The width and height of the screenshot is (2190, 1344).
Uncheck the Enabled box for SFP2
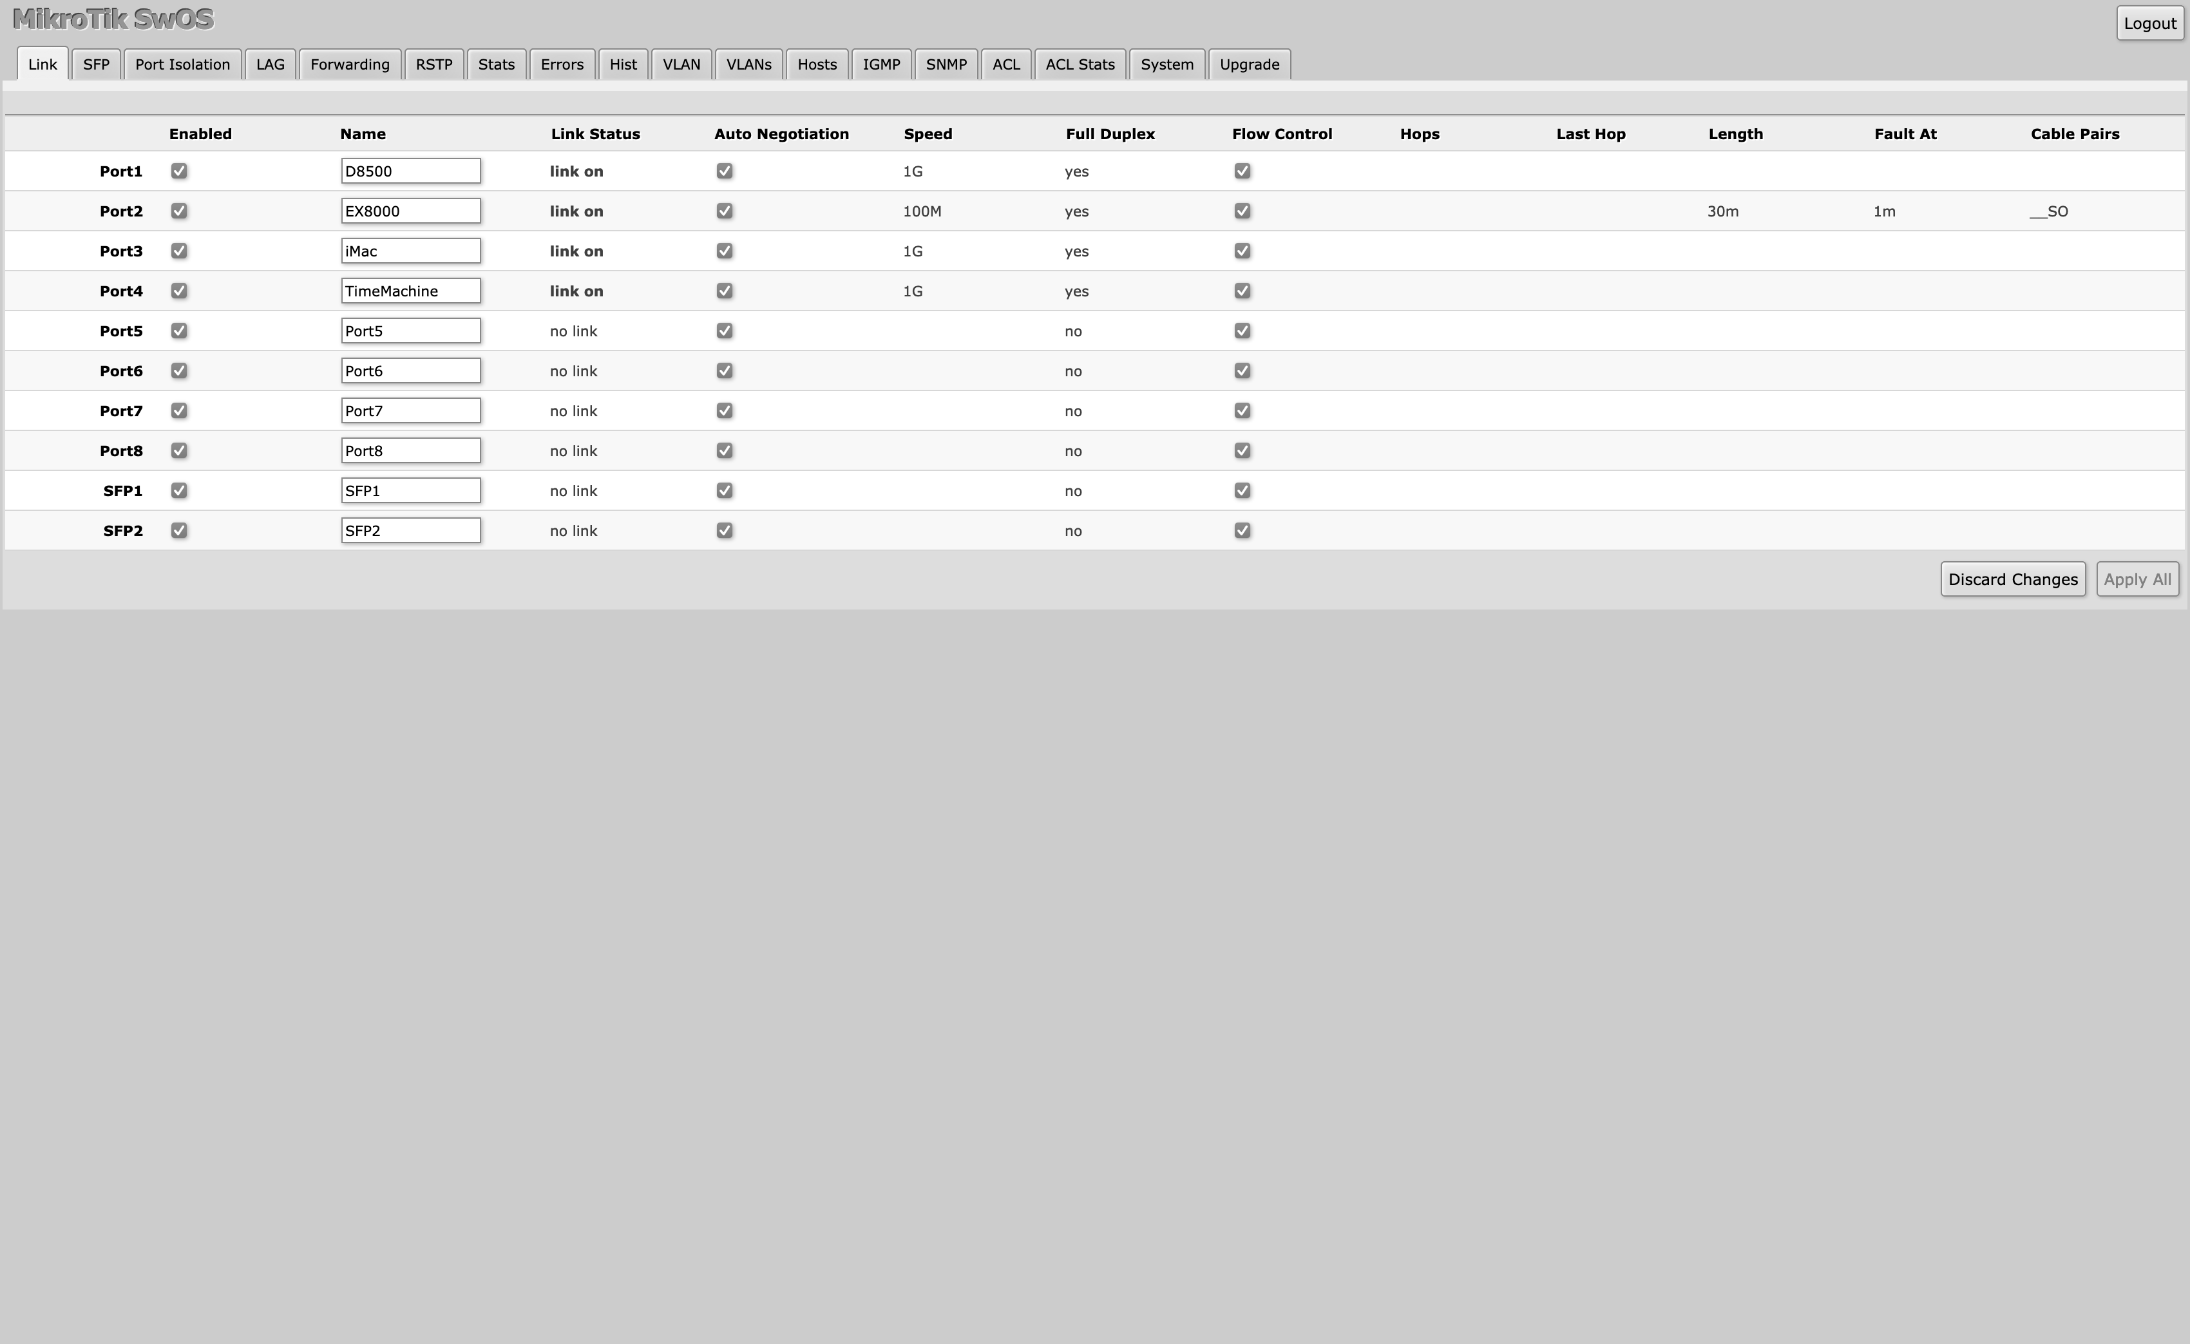pyautogui.click(x=178, y=530)
